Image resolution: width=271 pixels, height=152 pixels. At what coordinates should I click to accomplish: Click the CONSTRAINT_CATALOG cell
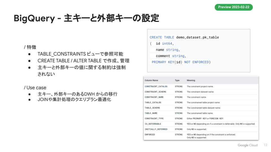[156, 86]
